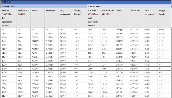Click the potential value 0.7163
The image size is (172, 98).
click(49, 49)
